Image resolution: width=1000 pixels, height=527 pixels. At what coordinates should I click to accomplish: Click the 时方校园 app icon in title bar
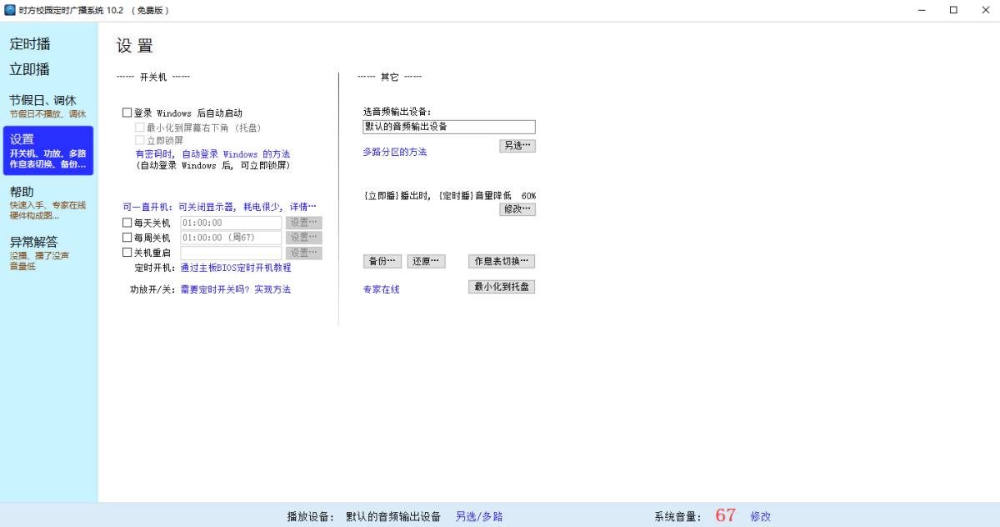[x=8, y=10]
